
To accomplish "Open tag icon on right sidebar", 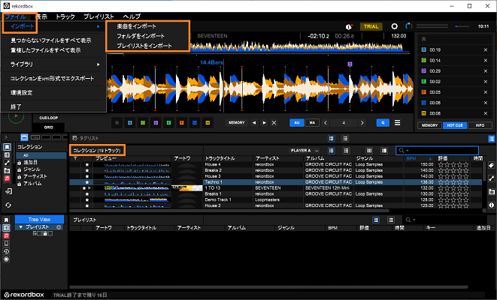I will 491,165.
